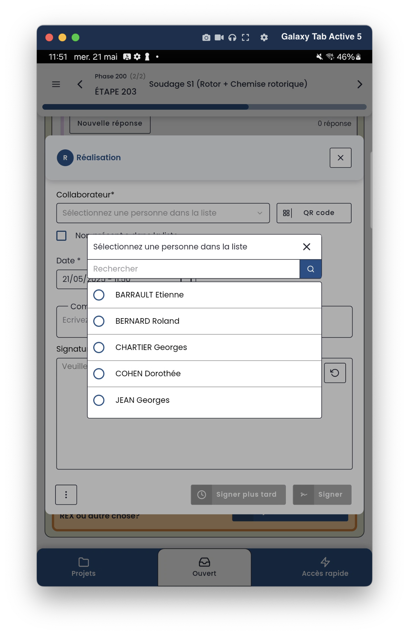409x635 pixels.
Task: Choose BERNARD Roland from the list
Action: click(99, 321)
